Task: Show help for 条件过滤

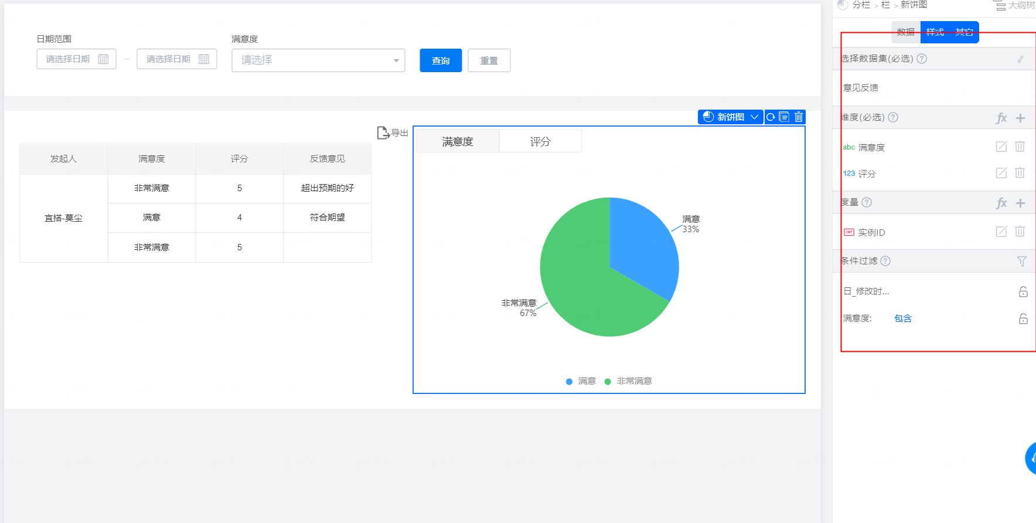Action: 885,261
